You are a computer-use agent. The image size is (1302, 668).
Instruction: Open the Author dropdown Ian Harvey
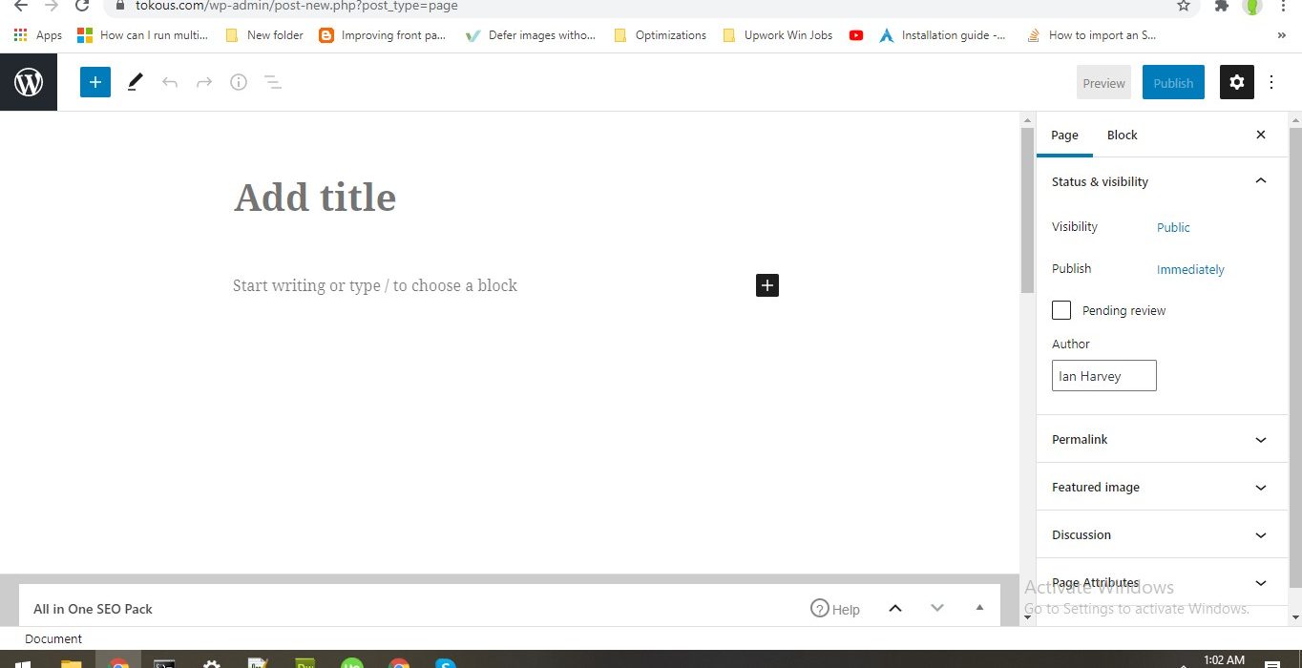[1104, 376]
